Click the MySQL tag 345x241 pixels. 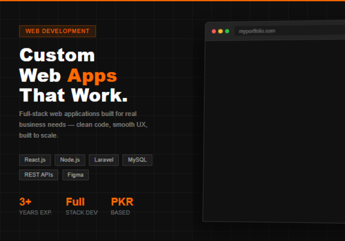[x=137, y=160]
